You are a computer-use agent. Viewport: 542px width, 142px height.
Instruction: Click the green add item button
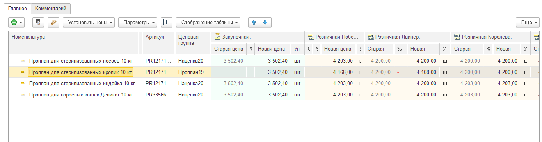coord(16,22)
